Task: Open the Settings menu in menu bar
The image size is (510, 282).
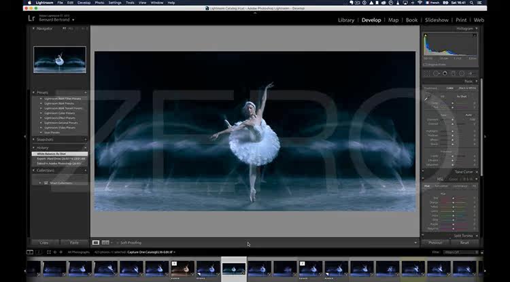Action: pyautogui.click(x=115, y=3)
